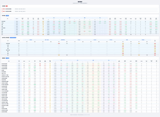Click the blue pill badge beside the bottom table's title

tap(7, 58)
